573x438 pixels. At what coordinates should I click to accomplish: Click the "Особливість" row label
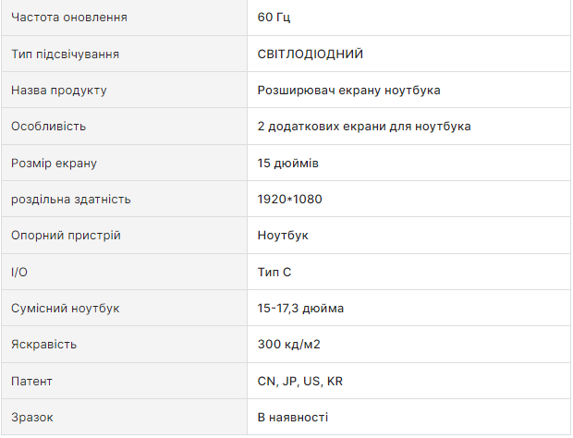[x=48, y=127]
